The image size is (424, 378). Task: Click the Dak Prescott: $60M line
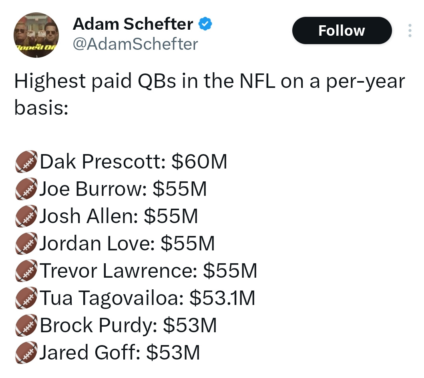(134, 161)
